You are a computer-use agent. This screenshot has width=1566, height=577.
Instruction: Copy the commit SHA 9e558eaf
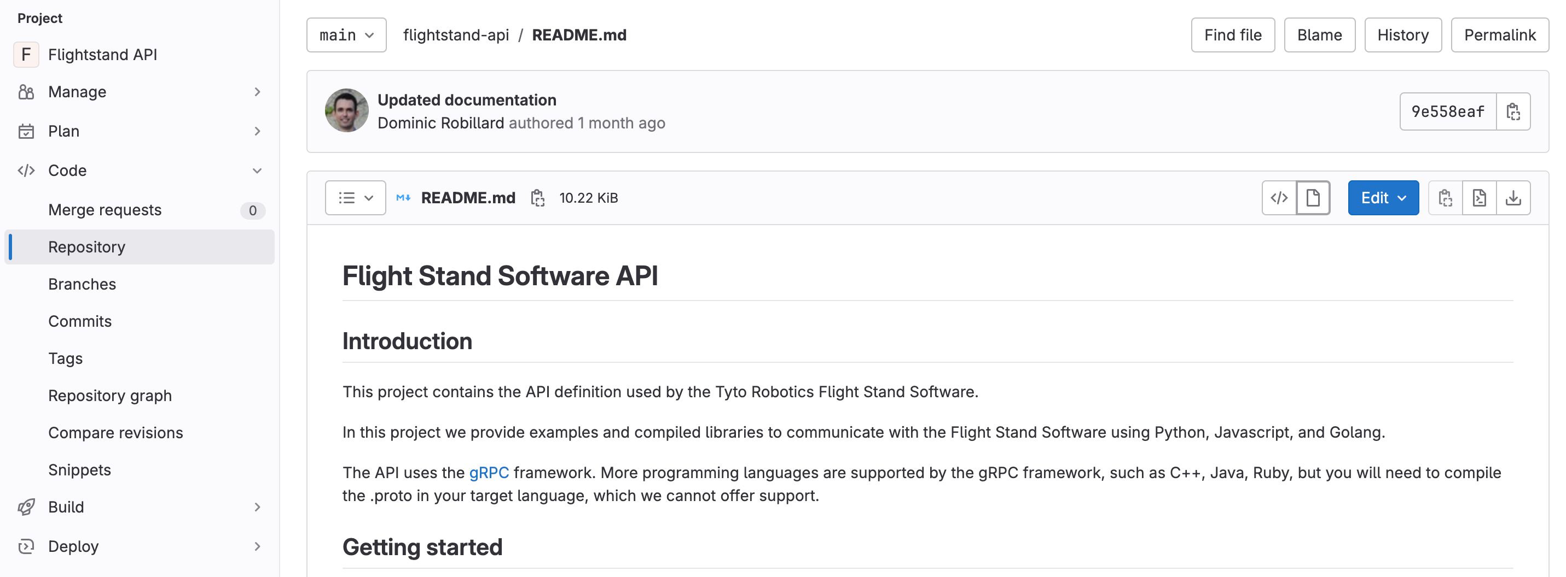(1513, 111)
